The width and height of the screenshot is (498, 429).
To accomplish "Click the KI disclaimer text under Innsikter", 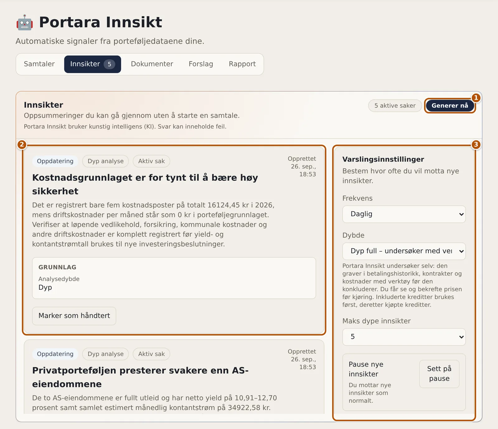I will click(x=125, y=126).
